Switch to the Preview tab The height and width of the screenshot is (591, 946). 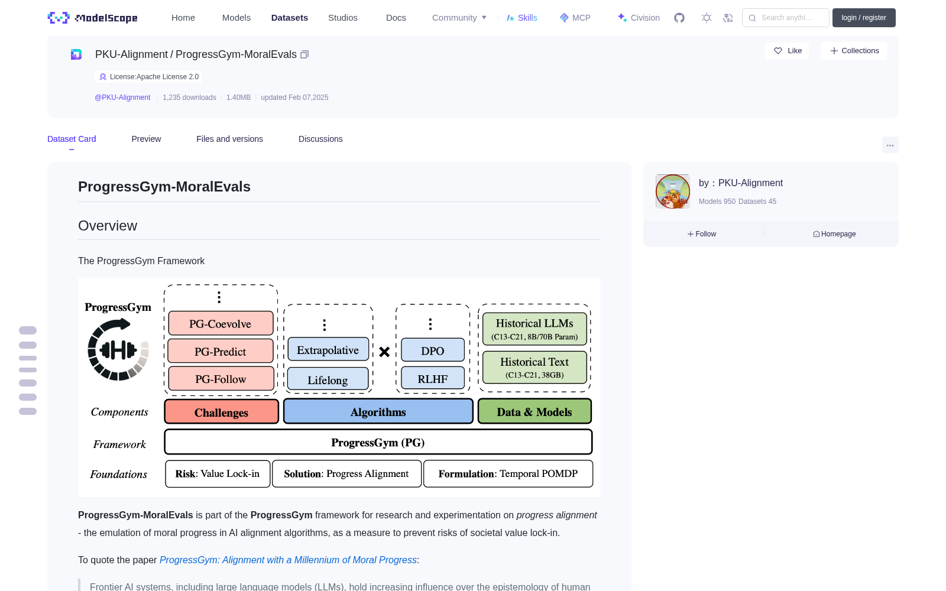tap(146, 139)
